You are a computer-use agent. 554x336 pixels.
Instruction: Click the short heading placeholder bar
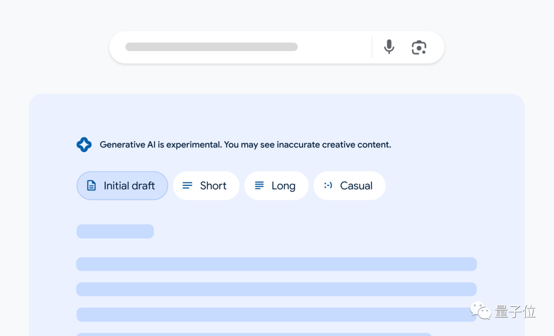coord(115,232)
